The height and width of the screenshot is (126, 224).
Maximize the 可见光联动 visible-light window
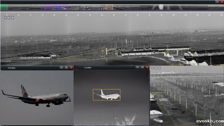point(66,67)
